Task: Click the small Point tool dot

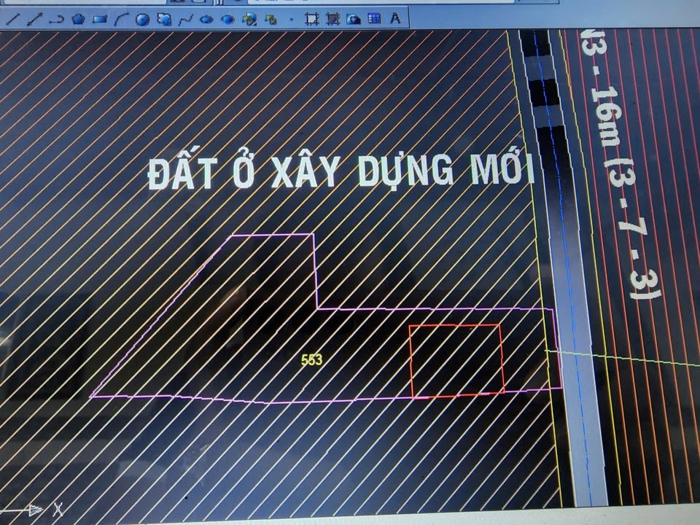Action: click(x=292, y=20)
